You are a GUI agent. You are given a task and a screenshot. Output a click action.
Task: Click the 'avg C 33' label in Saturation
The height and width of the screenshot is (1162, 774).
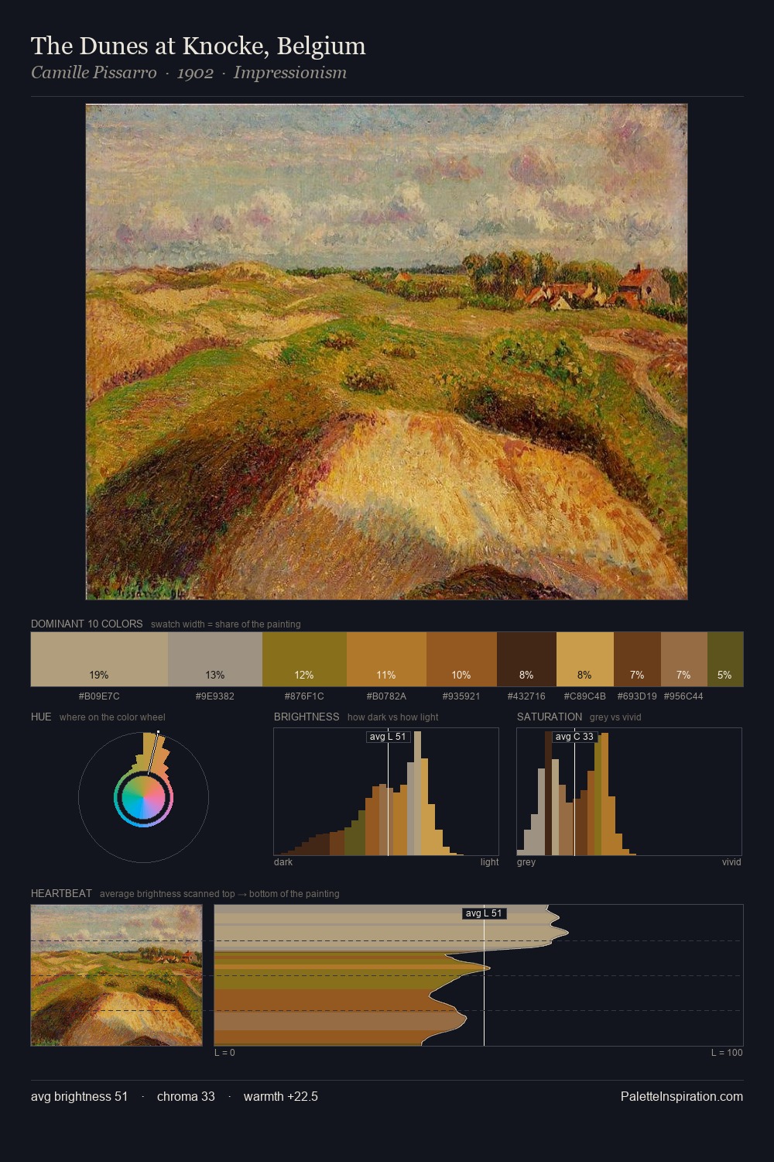[x=574, y=737]
